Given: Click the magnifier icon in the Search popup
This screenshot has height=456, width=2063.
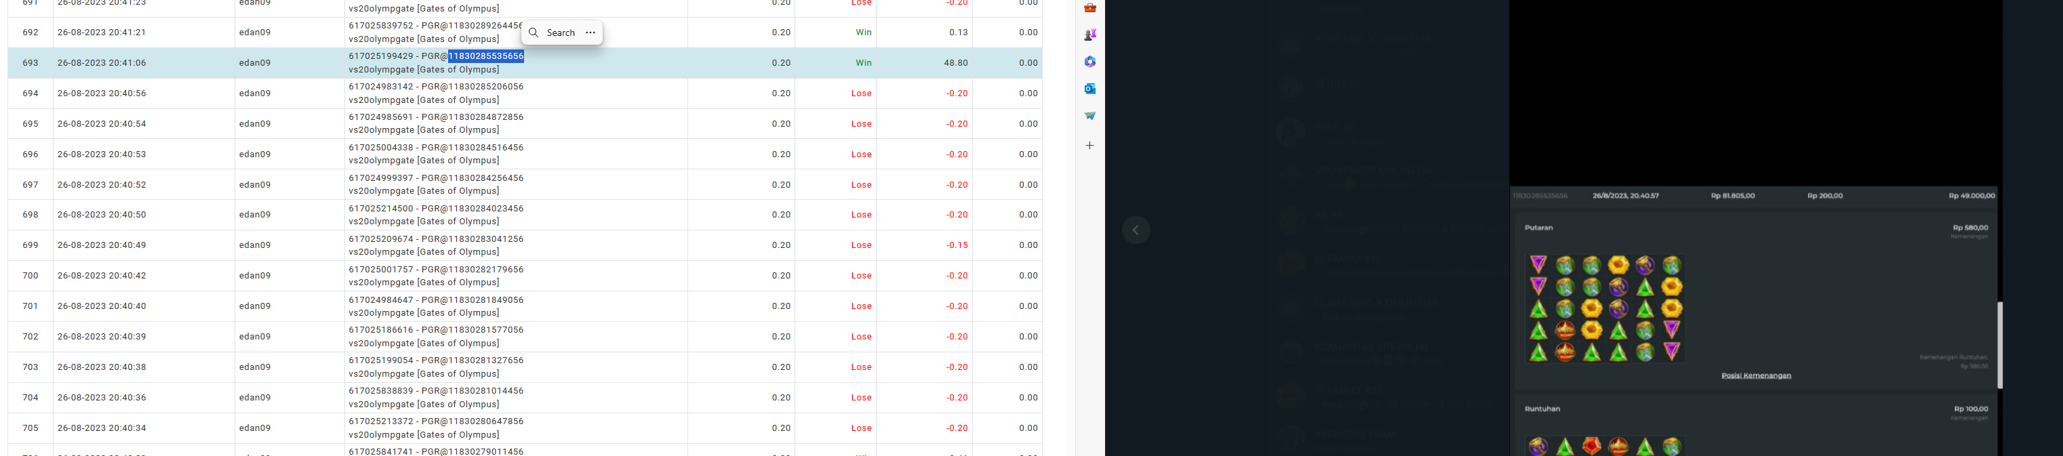Looking at the screenshot, I should [x=534, y=33].
